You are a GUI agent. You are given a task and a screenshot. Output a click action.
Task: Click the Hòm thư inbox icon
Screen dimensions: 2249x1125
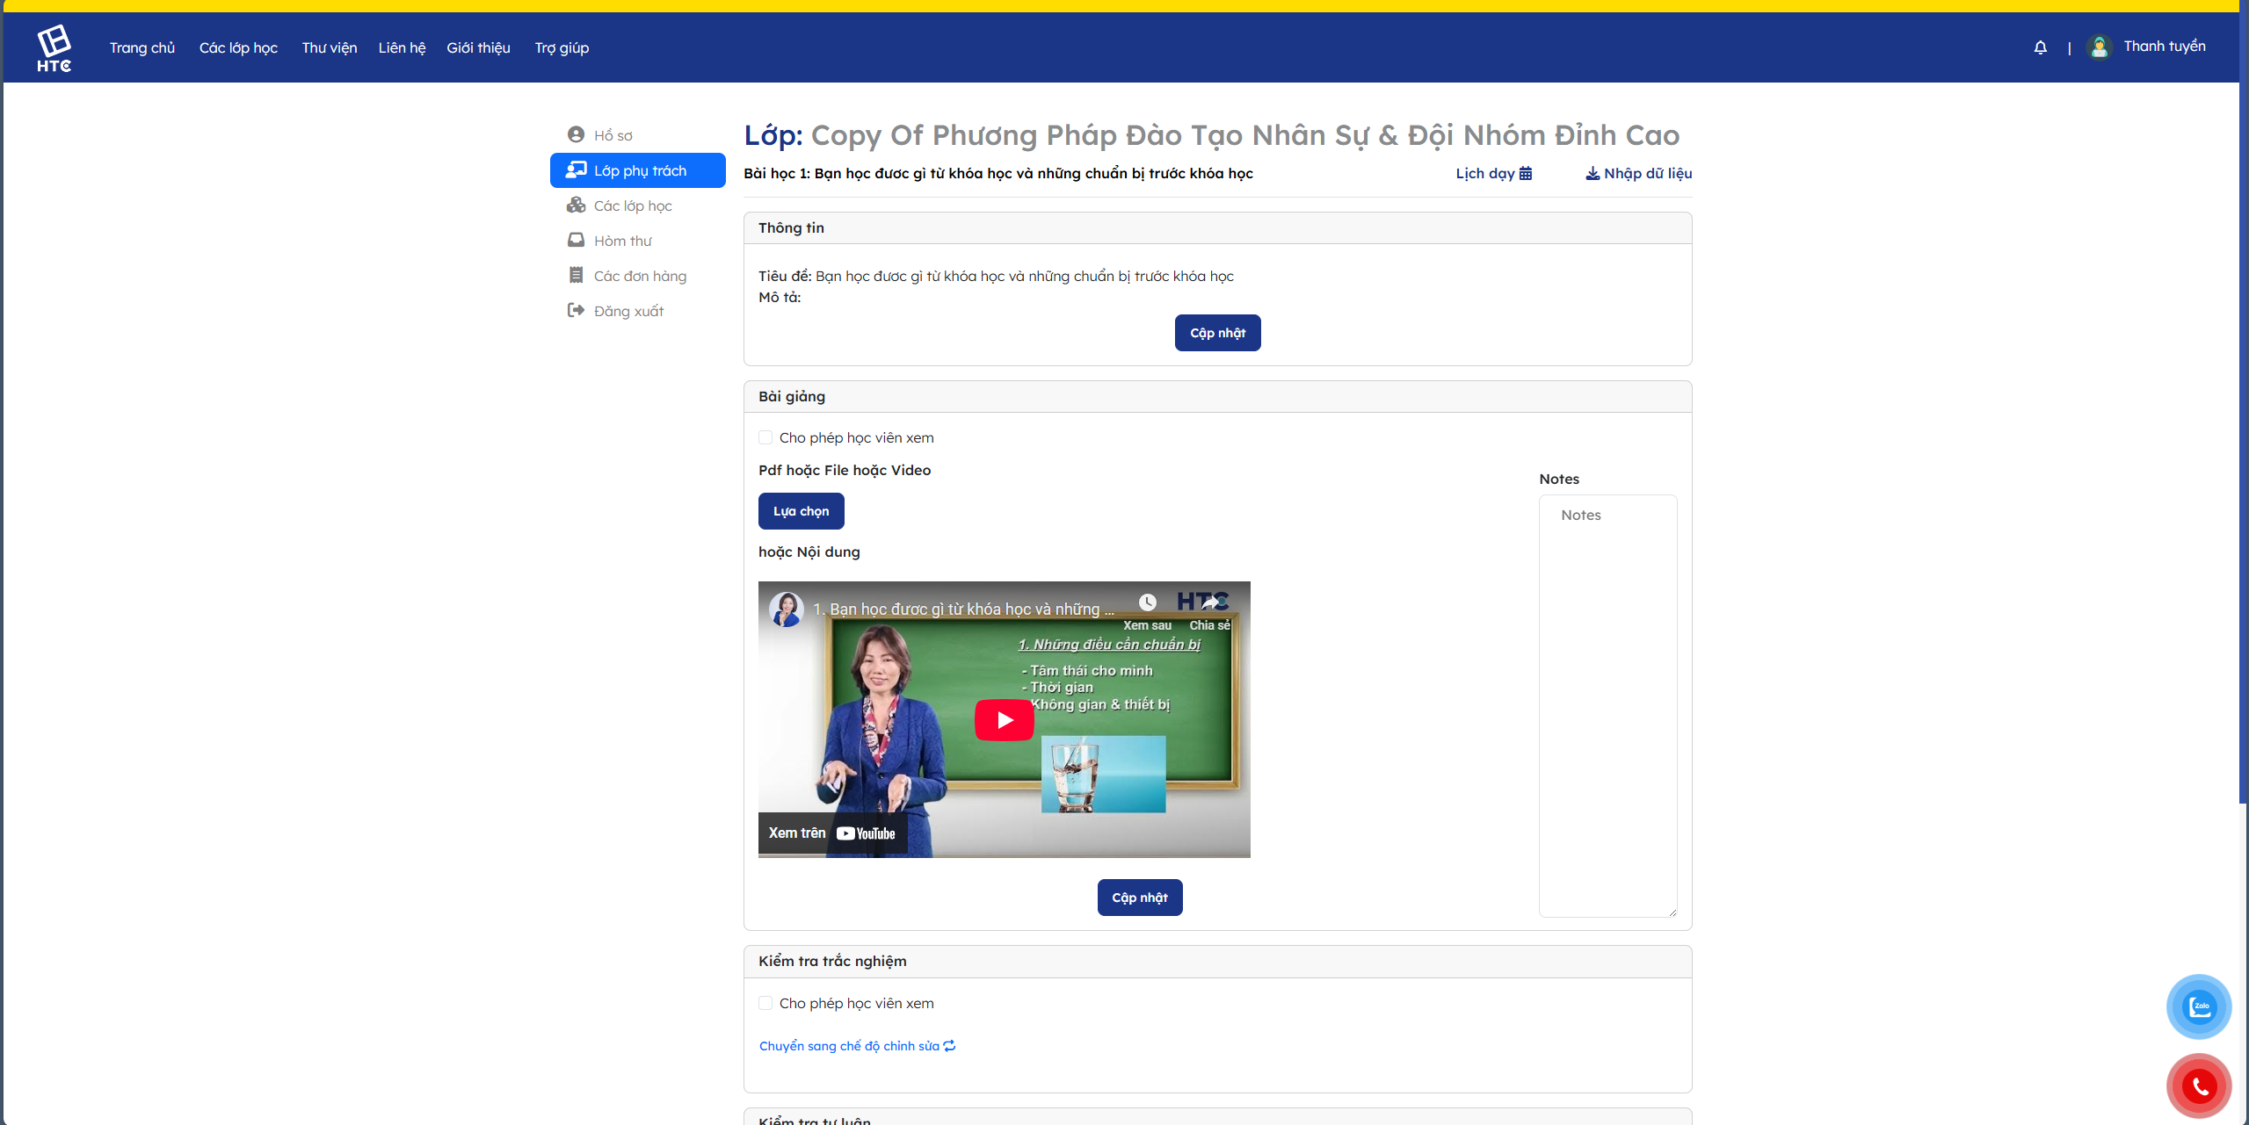[576, 240]
